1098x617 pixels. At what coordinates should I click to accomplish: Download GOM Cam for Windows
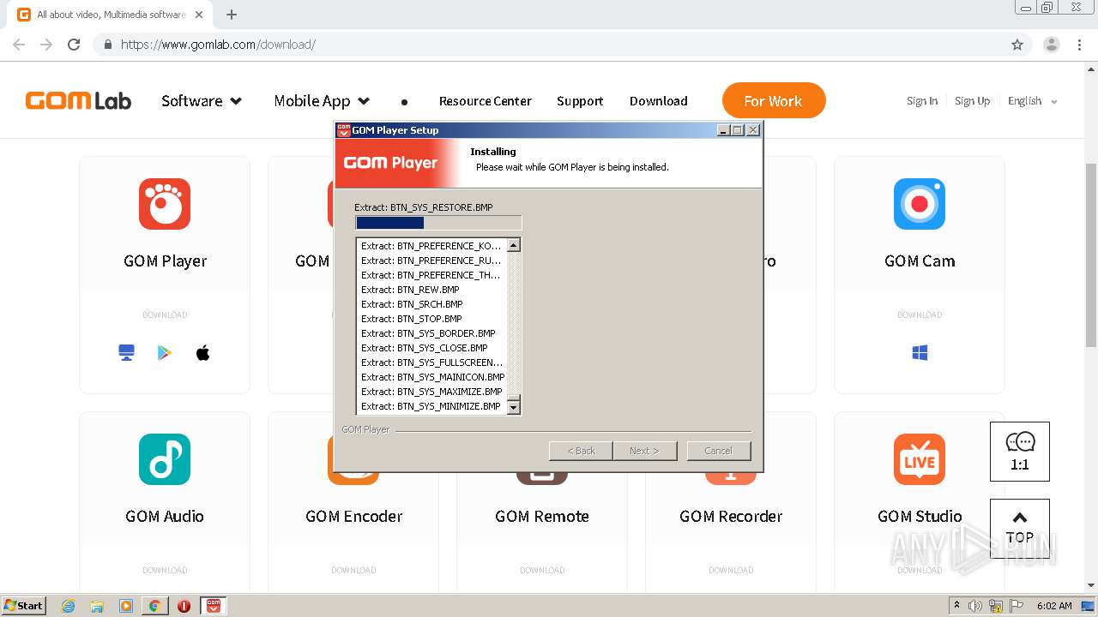click(920, 353)
